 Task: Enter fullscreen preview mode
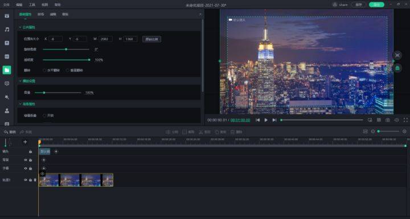[405, 120]
